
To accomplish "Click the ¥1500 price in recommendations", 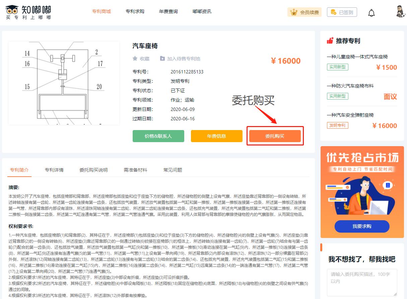I will point(387,67).
